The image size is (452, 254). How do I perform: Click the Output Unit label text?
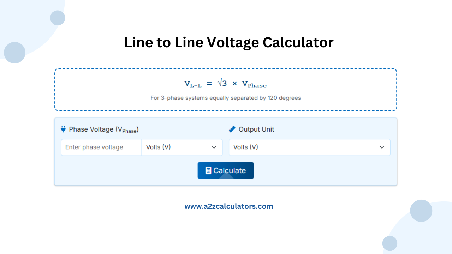[x=256, y=129]
